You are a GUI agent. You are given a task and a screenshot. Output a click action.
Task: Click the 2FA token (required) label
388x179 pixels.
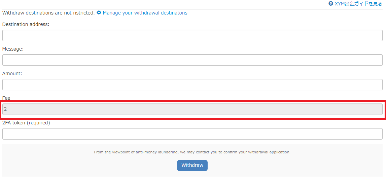tap(26, 123)
